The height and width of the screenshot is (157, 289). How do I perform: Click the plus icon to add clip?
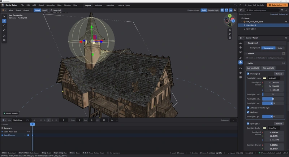point(34,120)
